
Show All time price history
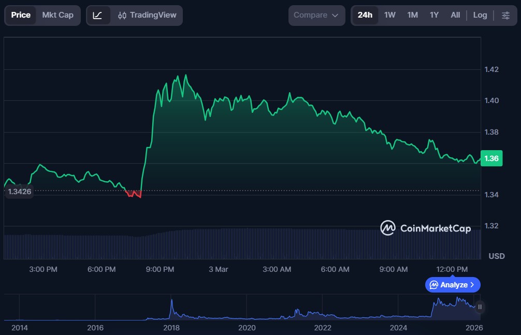coord(455,16)
